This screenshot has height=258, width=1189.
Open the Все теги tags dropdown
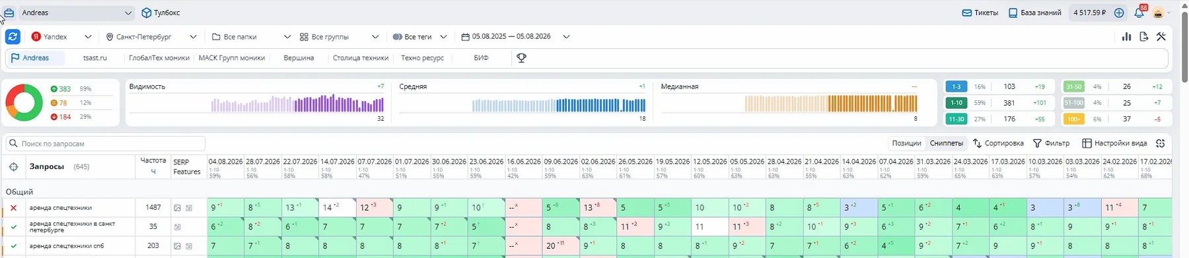tap(419, 37)
